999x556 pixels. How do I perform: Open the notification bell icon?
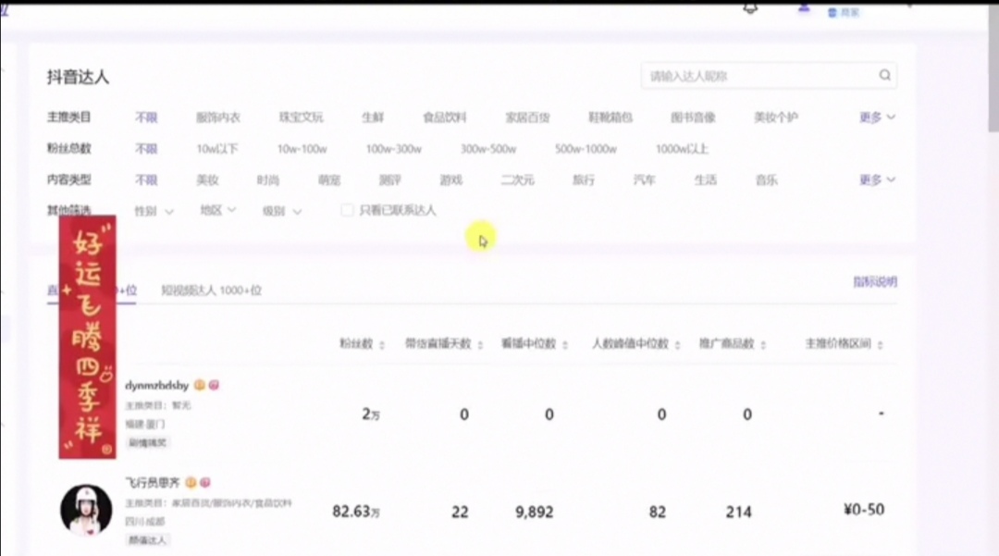pyautogui.click(x=750, y=8)
